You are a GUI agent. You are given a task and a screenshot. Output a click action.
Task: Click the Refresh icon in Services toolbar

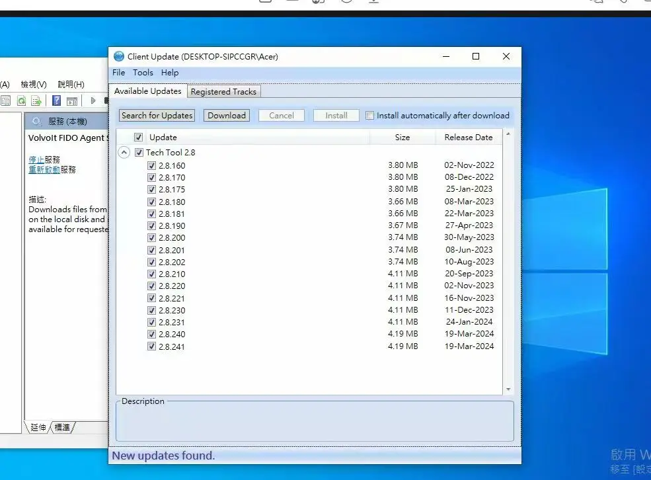pyautogui.click(x=21, y=100)
